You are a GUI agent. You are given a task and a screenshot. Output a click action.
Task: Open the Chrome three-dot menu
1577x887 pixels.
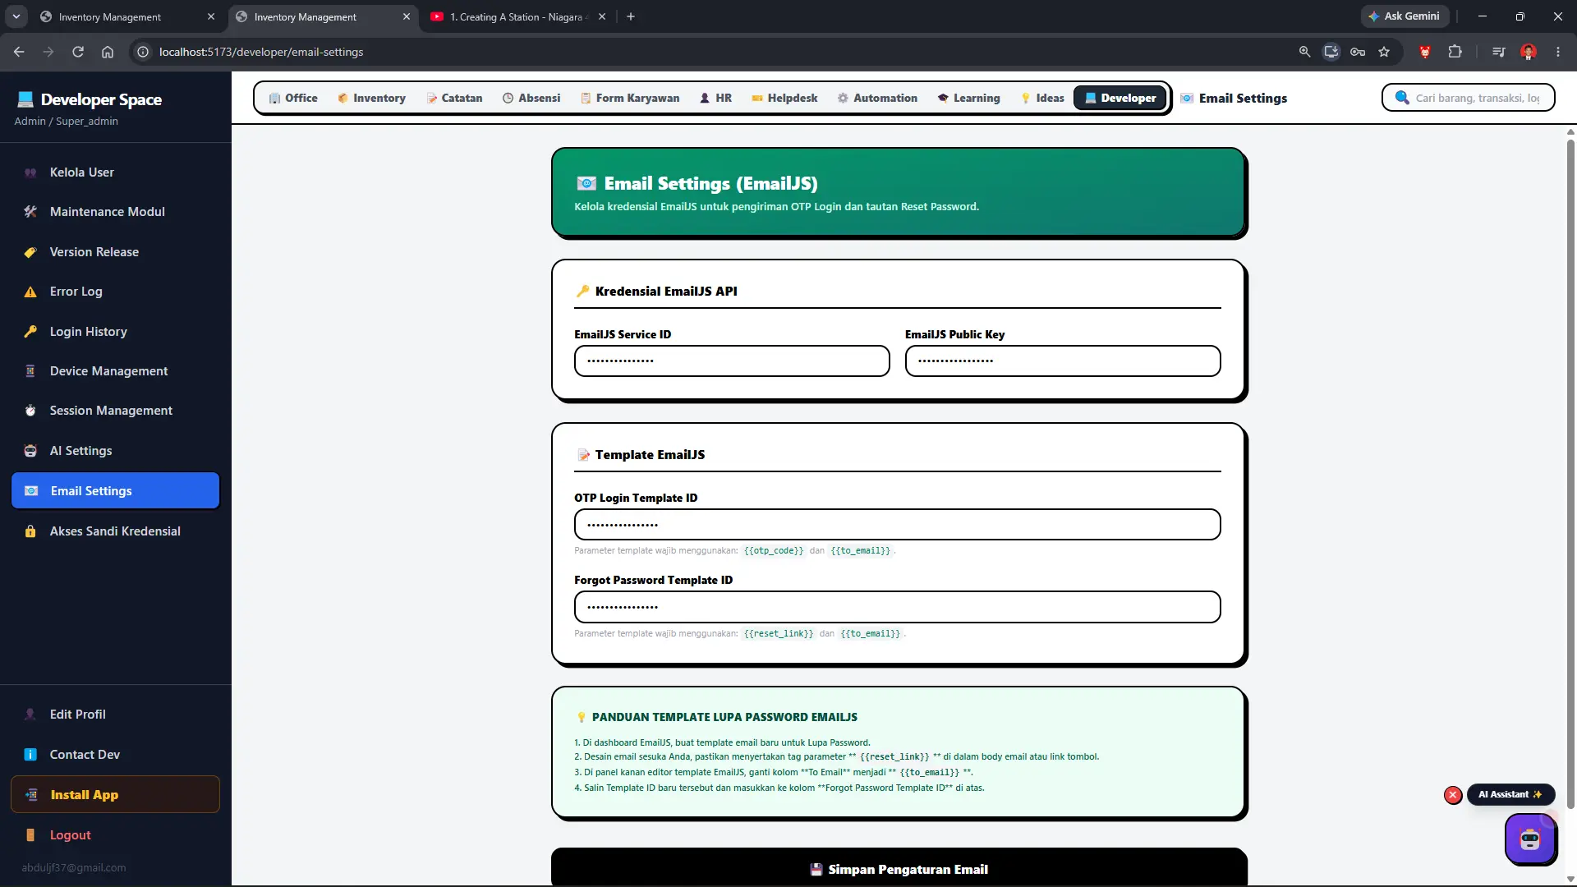pos(1558,52)
